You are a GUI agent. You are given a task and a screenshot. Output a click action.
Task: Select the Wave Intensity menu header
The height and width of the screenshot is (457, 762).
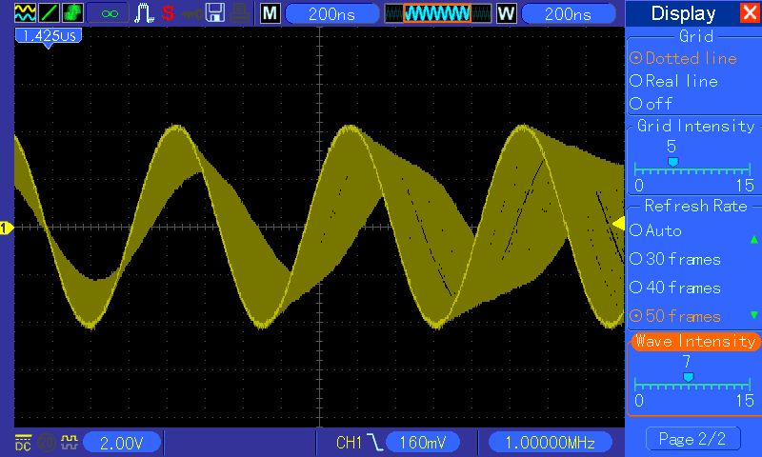pyautogui.click(x=695, y=342)
